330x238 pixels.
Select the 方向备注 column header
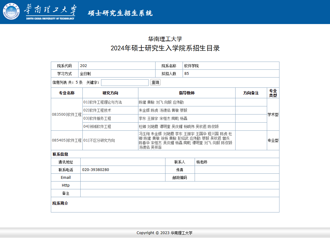coord(251,93)
